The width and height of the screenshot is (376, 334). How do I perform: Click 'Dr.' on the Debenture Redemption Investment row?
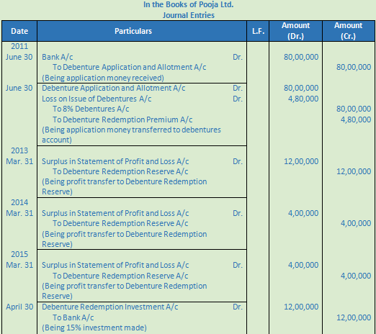[238, 307]
